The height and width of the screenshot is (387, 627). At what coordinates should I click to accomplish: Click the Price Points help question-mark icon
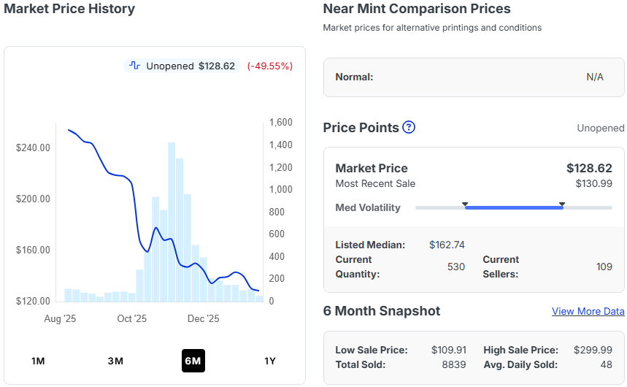[409, 128]
